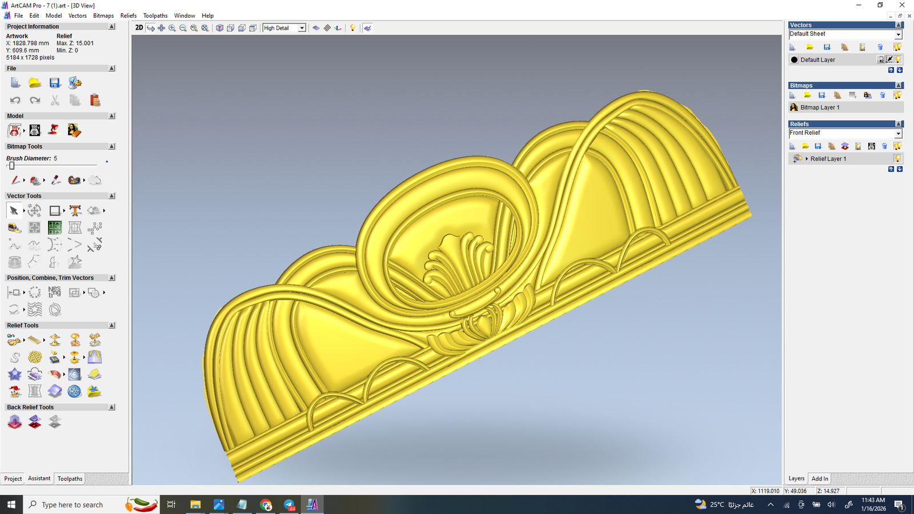Select the Text tool in Vector Tools

75,211
